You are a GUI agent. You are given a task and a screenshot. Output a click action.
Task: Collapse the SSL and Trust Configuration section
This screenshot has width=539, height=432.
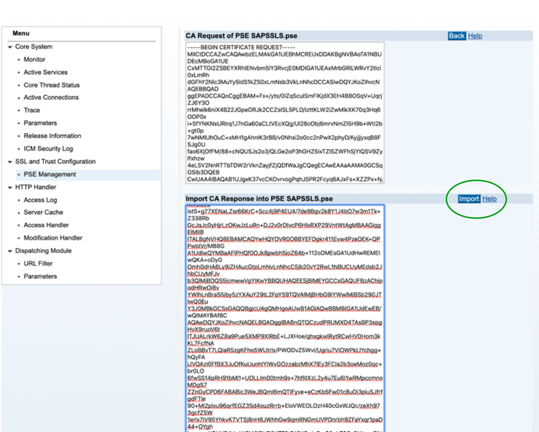coord(10,162)
